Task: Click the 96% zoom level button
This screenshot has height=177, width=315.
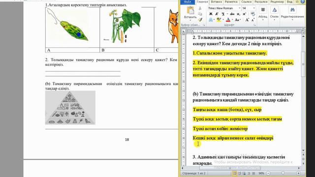Action: (261, 173)
